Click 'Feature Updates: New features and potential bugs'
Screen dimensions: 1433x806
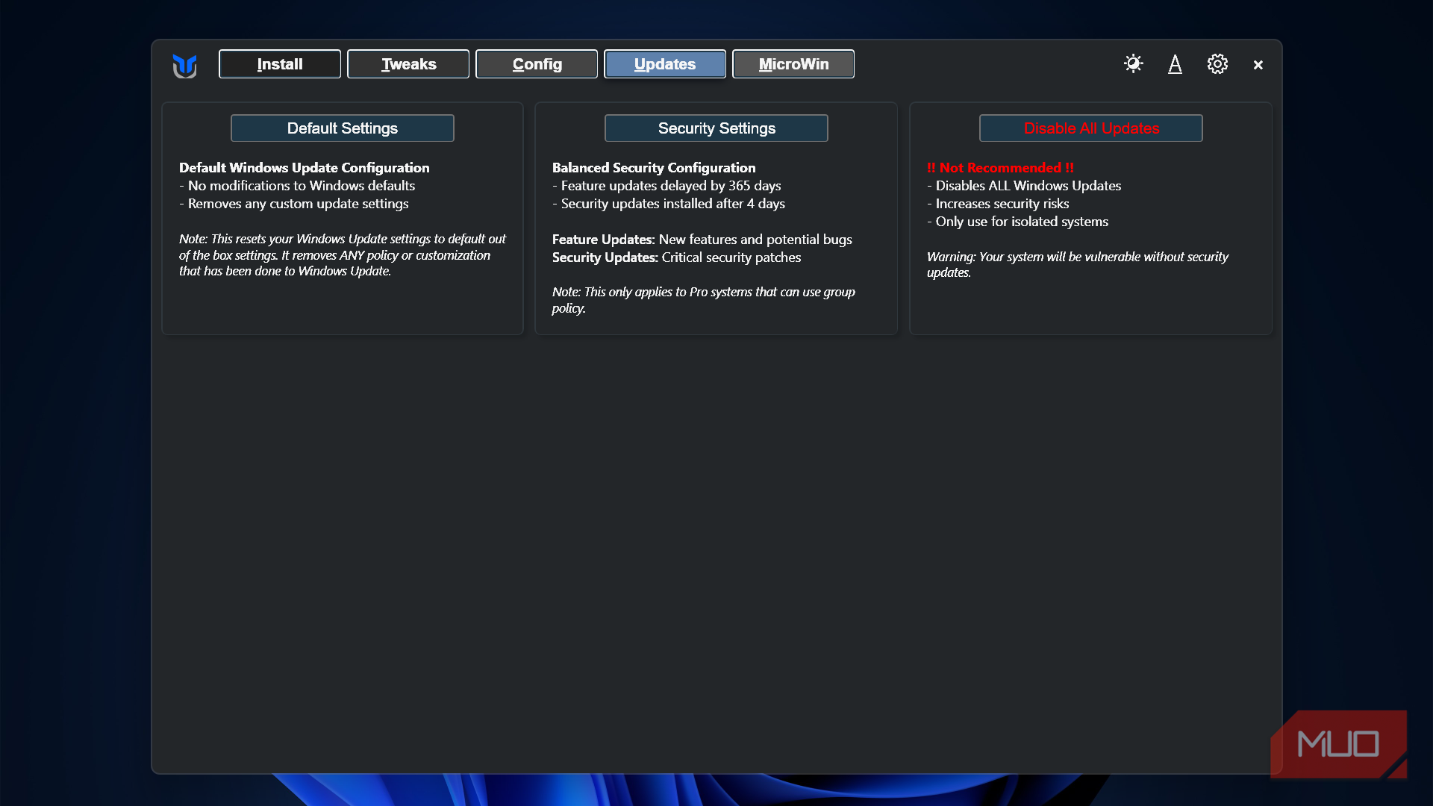(702, 240)
